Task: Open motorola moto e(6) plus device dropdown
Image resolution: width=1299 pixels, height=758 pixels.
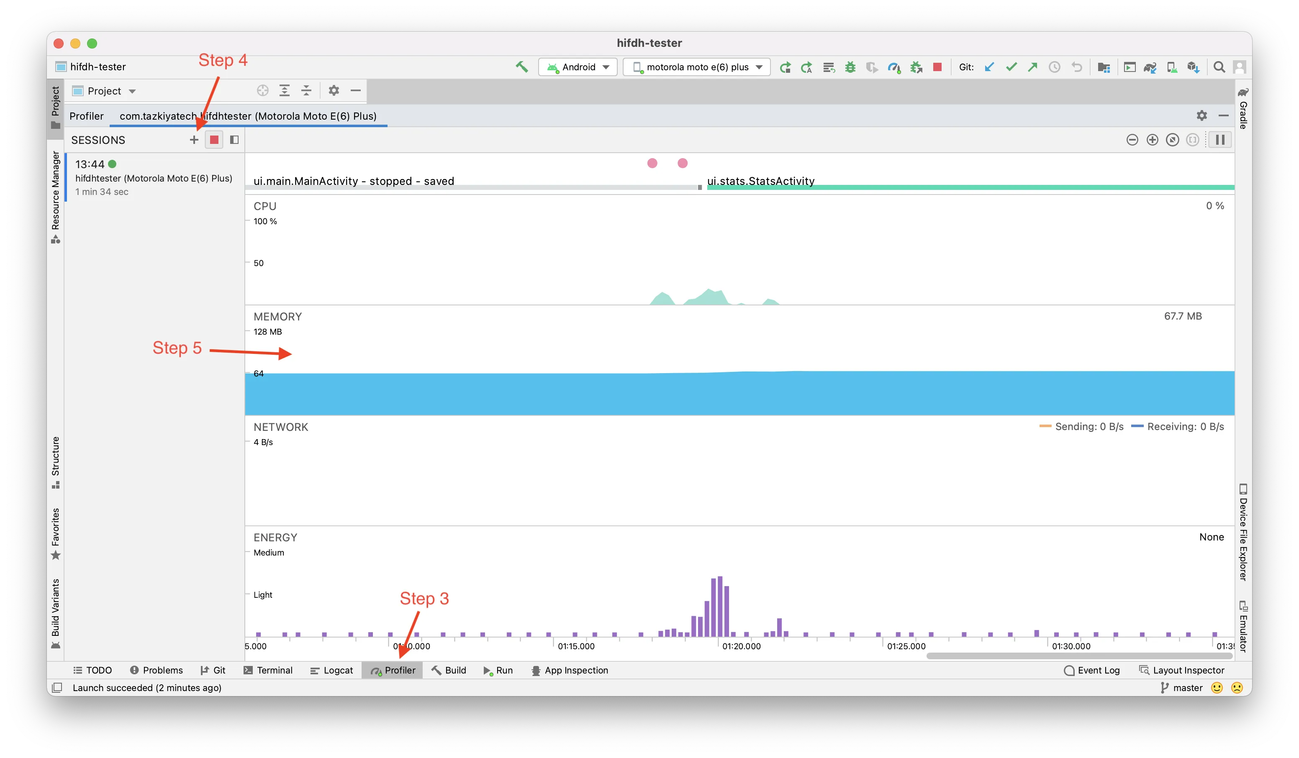Action: point(697,67)
